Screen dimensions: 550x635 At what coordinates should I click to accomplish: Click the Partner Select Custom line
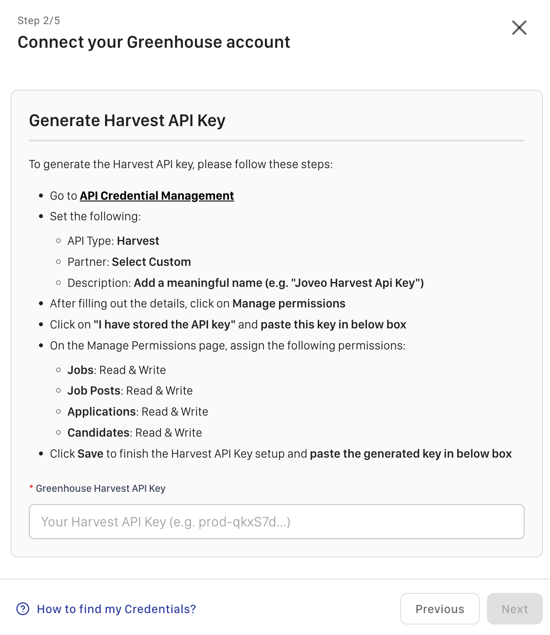tap(129, 262)
